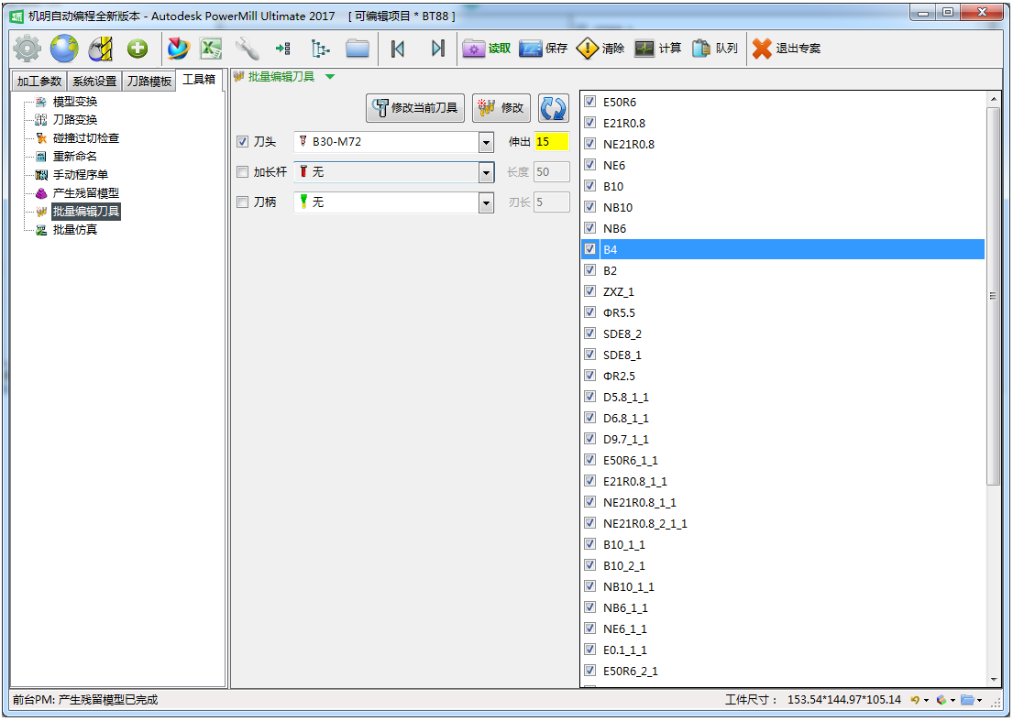This screenshot has width=1013, height=721.
Task: Select 模型变换 tree item
Action: click(x=75, y=102)
